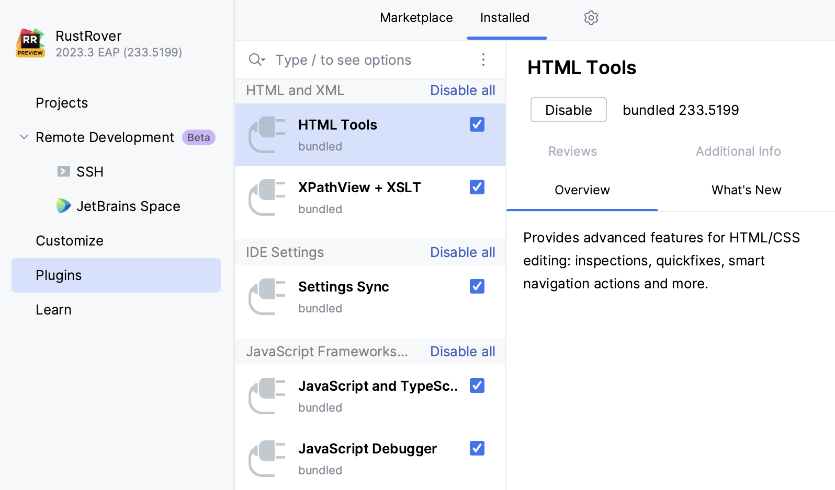Viewport: 835px width, 490px height.
Task: Toggle the Settings Sync checkbox
Action: [x=477, y=286]
